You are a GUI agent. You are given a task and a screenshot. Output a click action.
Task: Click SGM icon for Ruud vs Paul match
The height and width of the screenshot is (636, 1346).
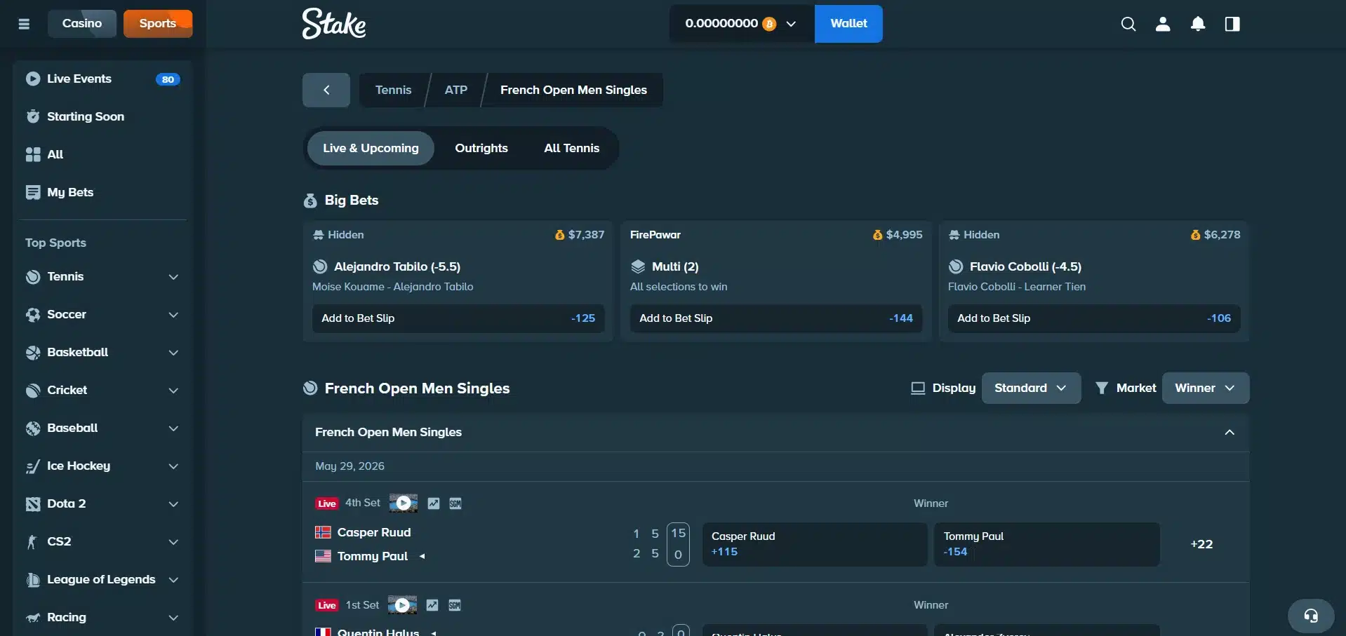pos(455,503)
